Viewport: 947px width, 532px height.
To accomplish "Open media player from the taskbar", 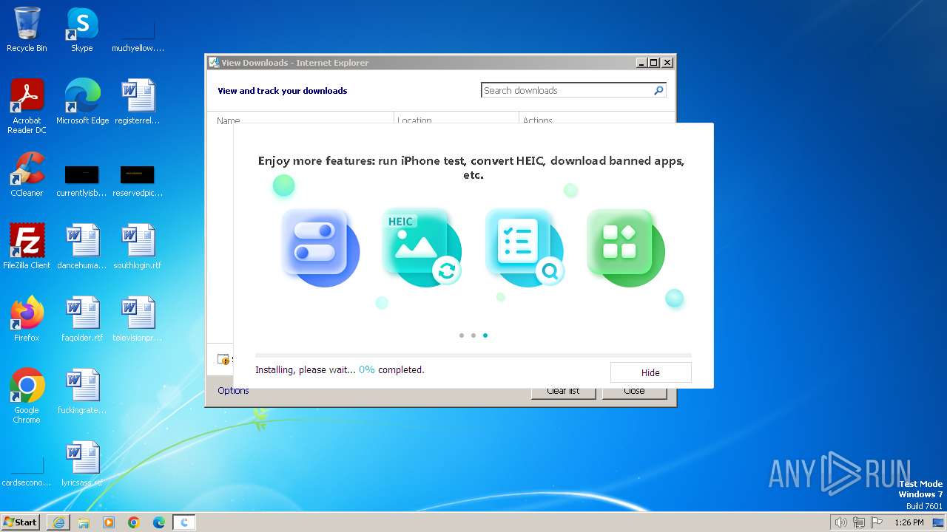I will point(109,522).
